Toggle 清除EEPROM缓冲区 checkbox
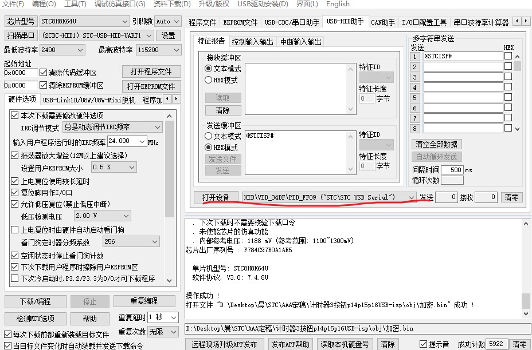Screen dimensions: 532x350 pyautogui.click(x=43, y=85)
